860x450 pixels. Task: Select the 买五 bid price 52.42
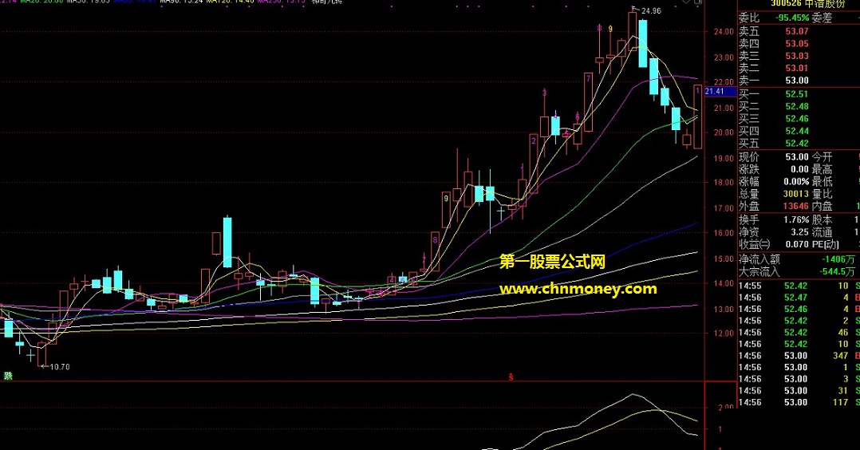(x=796, y=144)
